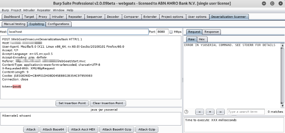This screenshot has height=133, width=285.
Task: Open the Intruder menu
Action: [x=29, y=10]
